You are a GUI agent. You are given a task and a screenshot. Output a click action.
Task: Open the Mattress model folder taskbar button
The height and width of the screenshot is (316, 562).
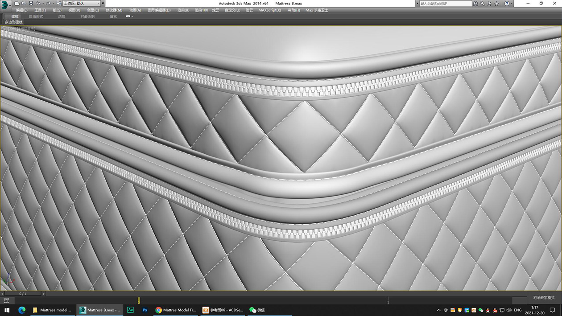(52, 310)
